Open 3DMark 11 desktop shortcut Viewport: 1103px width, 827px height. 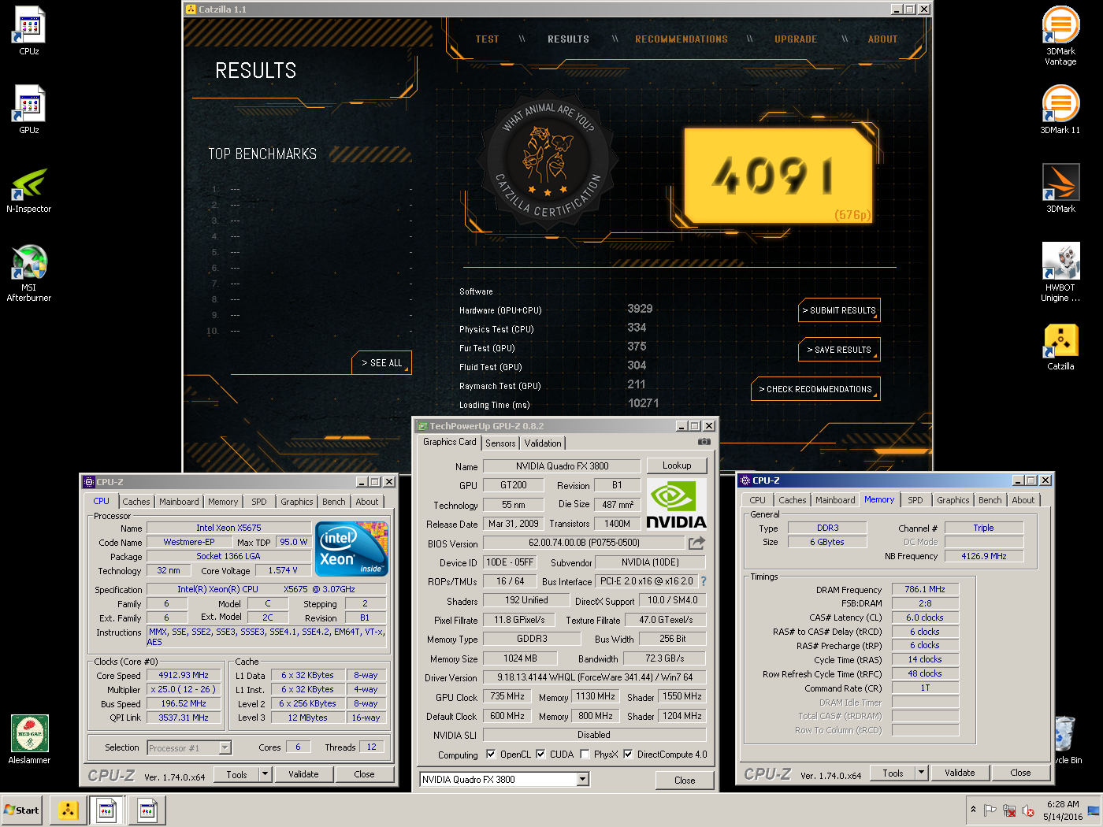pos(1060,109)
